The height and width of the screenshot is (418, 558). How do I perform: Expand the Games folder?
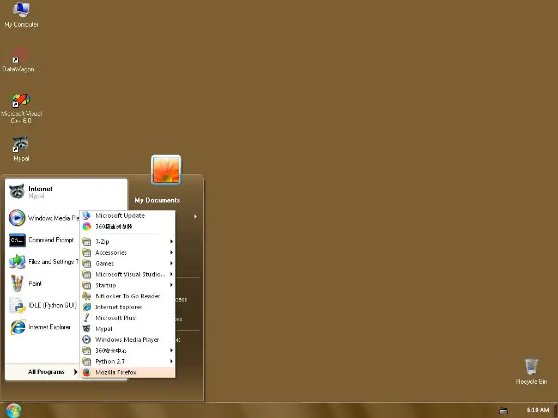[128, 263]
